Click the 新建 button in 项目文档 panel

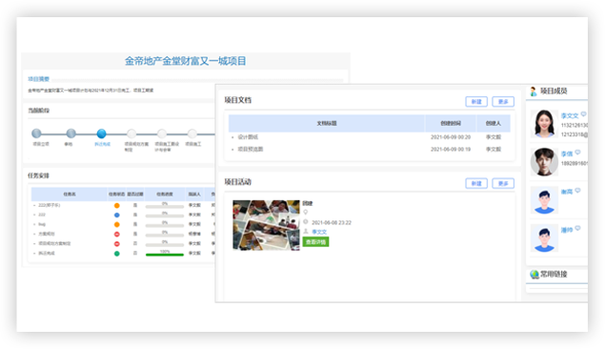476,101
